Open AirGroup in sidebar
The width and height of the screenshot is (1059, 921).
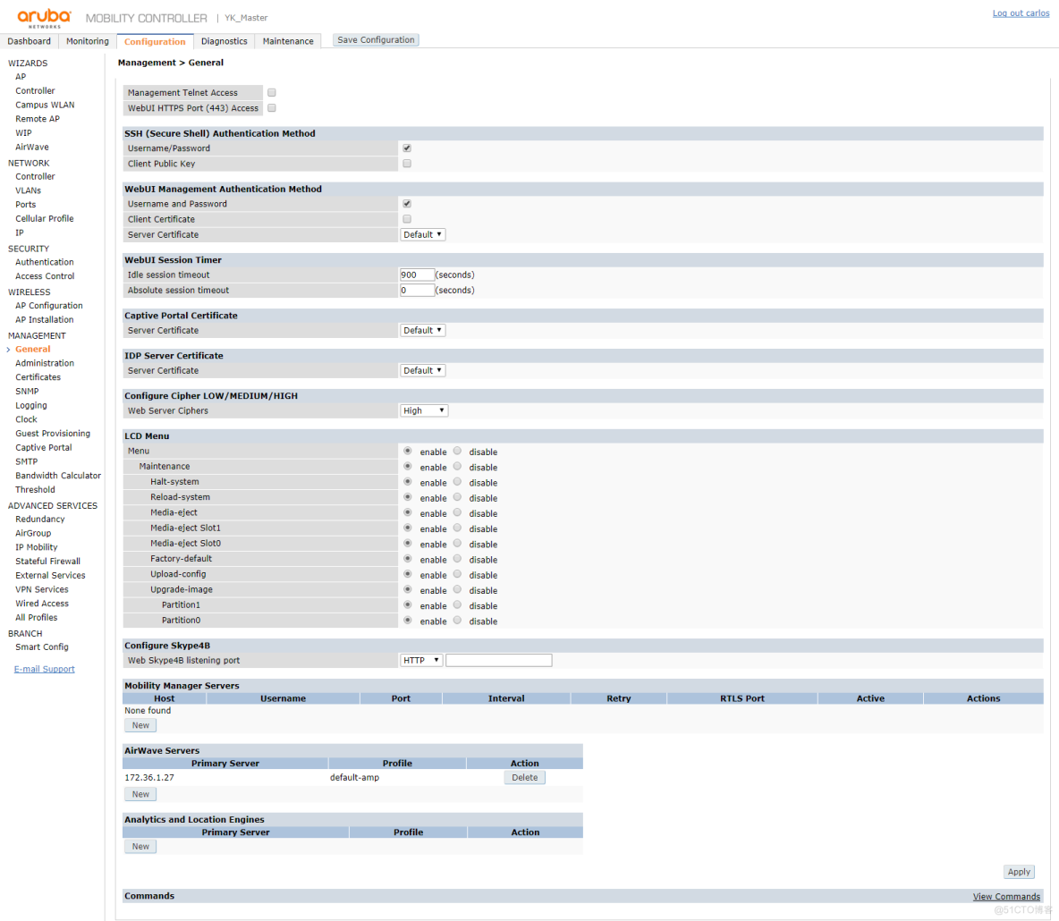33,534
